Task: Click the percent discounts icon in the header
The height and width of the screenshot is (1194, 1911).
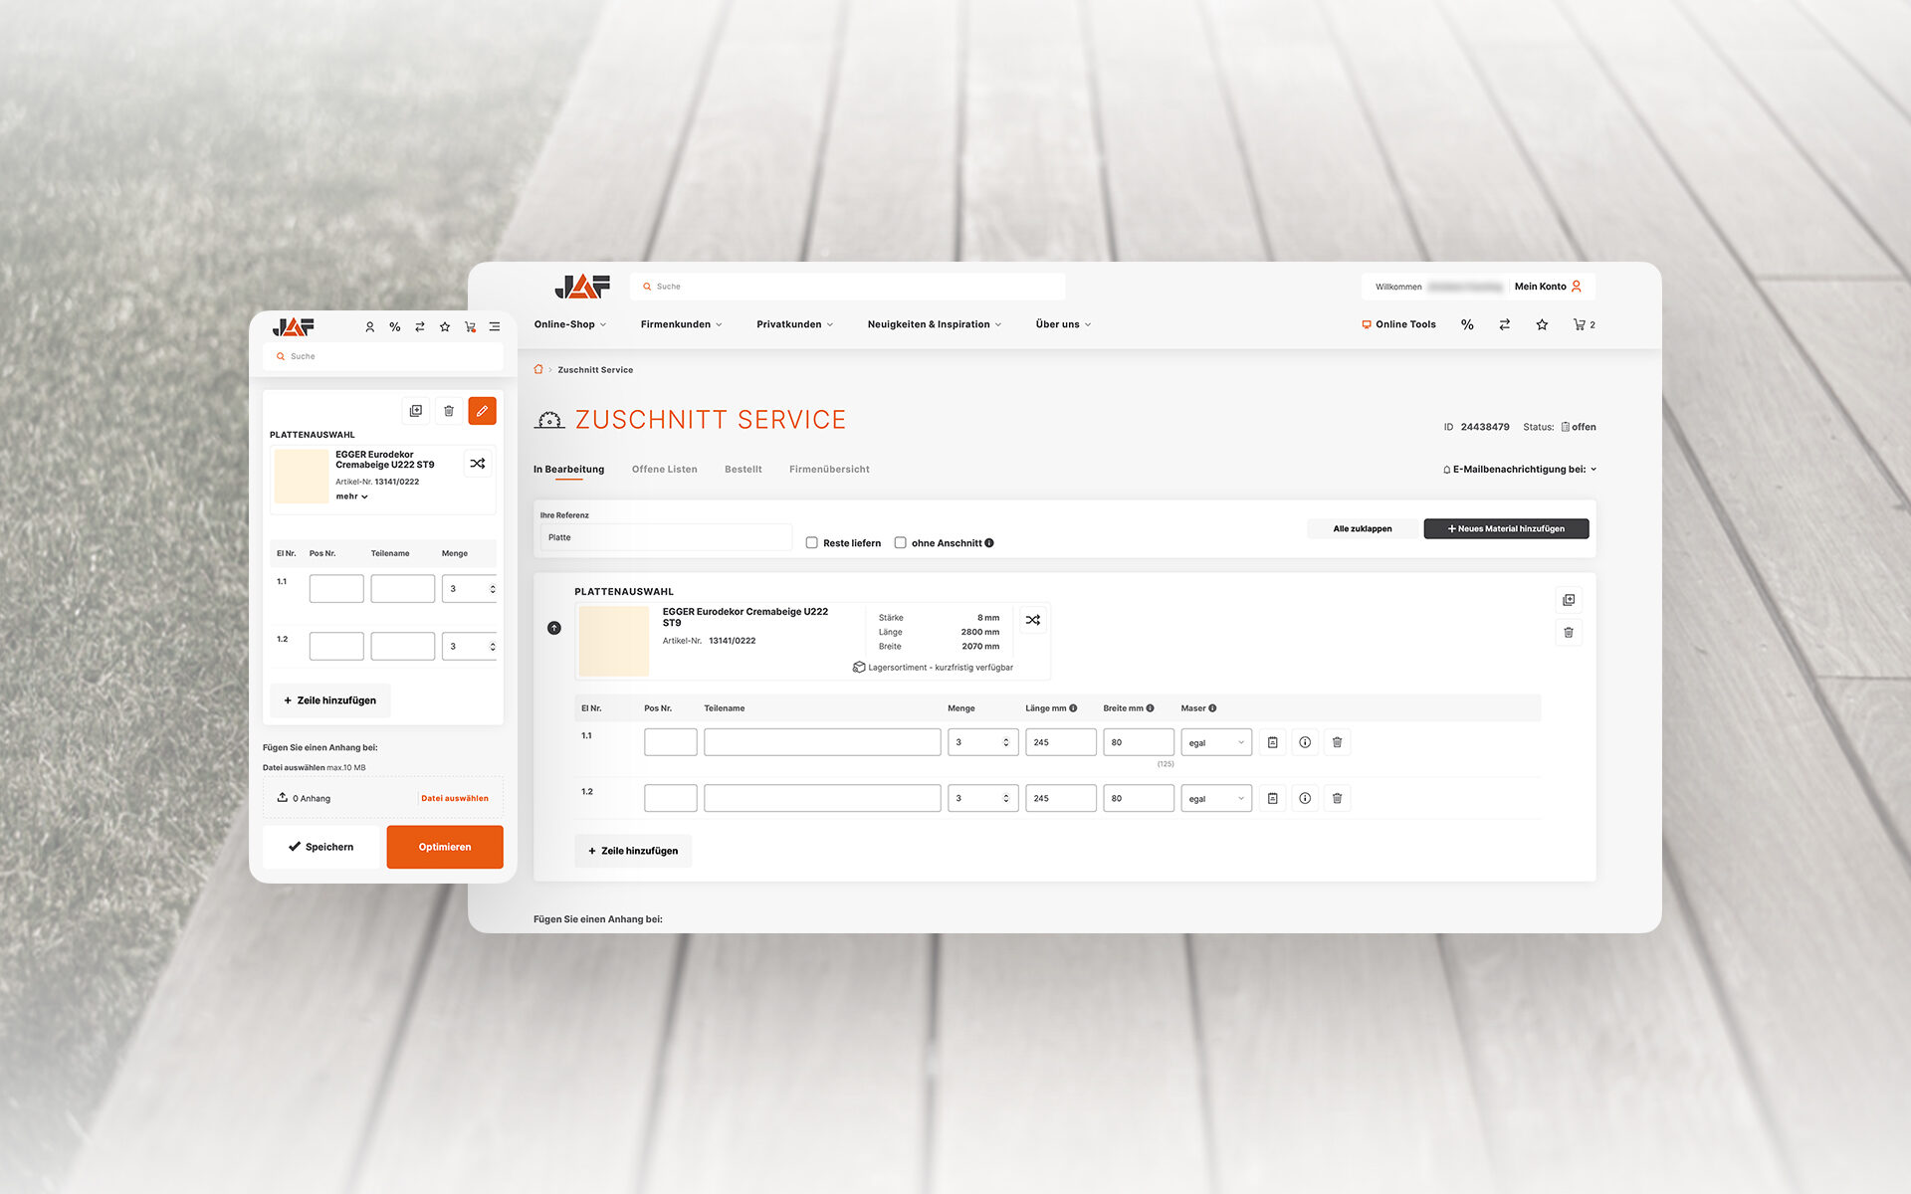Action: tap(1467, 324)
